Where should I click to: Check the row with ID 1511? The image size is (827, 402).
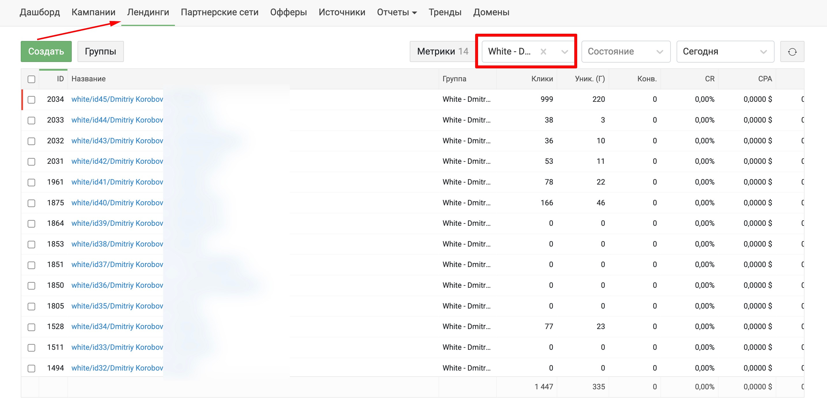click(x=31, y=348)
